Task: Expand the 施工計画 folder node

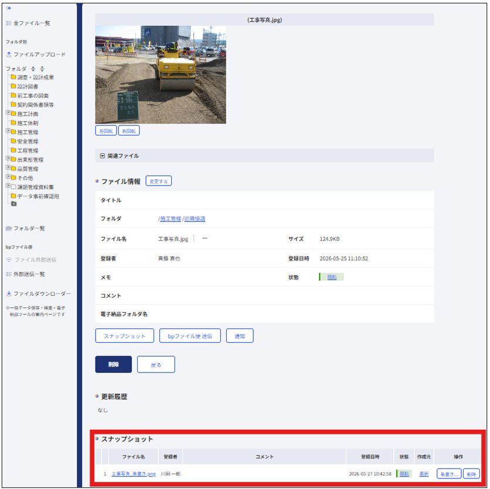Action: (8, 112)
